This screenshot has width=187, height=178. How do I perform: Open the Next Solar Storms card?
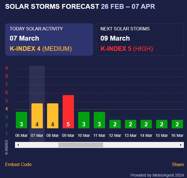[x=140, y=39]
